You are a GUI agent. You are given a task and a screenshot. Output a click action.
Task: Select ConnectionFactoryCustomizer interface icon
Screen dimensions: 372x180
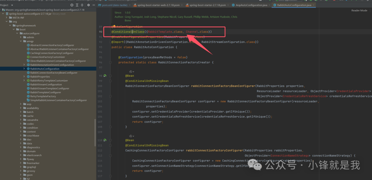tap(28, 57)
